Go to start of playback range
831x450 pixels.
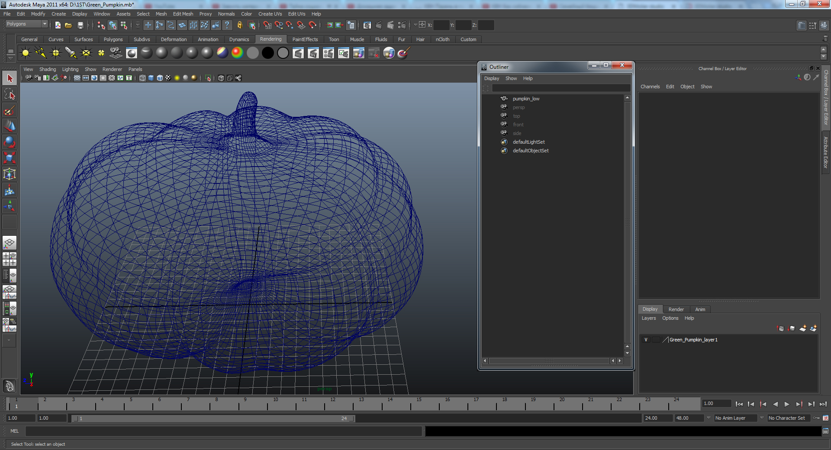[x=739, y=404]
